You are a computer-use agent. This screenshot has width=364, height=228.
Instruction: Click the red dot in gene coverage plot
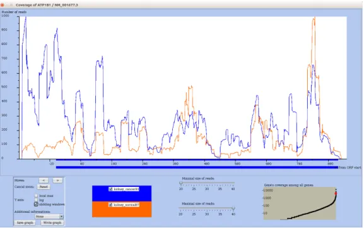[x=336, y=193]
